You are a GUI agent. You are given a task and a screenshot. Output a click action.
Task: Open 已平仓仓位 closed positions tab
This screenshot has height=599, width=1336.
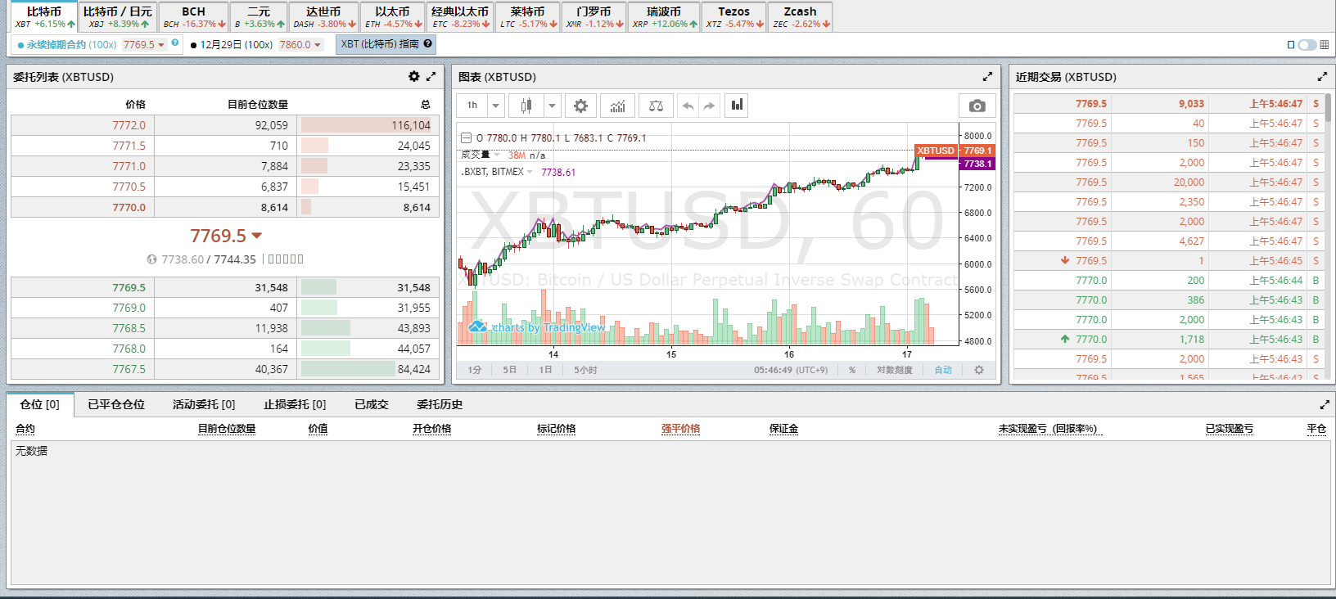(116, 404)
